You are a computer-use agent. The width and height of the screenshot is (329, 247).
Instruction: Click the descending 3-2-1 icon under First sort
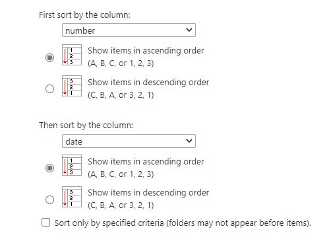[72, 86]
